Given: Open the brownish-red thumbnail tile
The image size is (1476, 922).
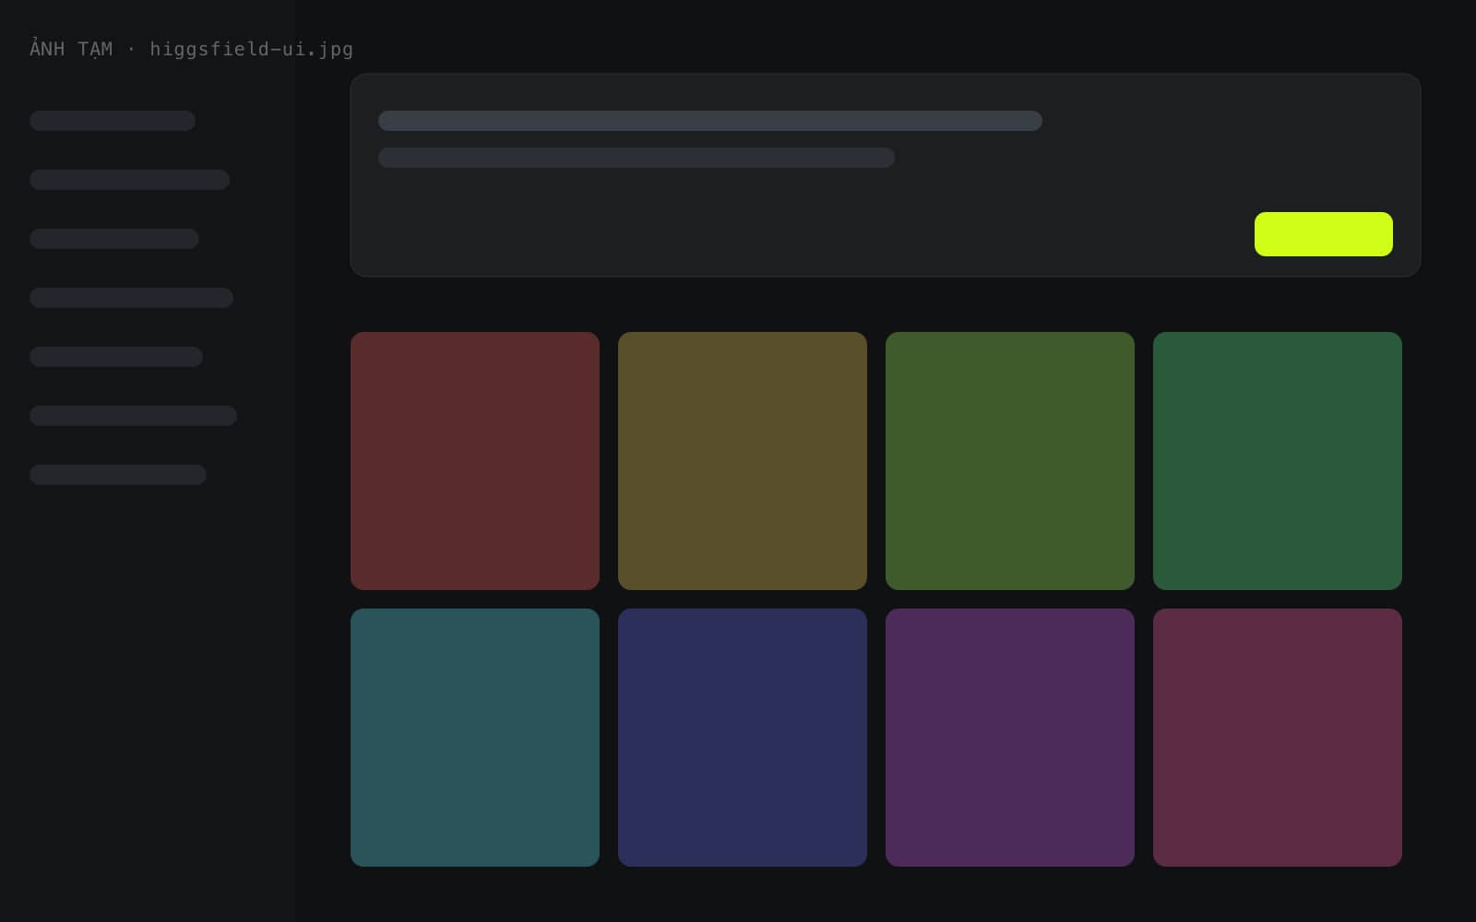Looking at the screenshot, I should click(475, 461).
